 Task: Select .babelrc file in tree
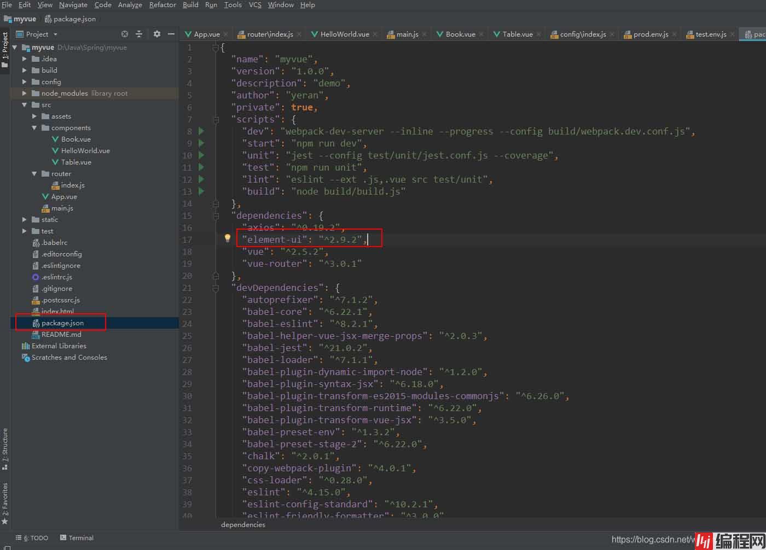pos(50,242)
